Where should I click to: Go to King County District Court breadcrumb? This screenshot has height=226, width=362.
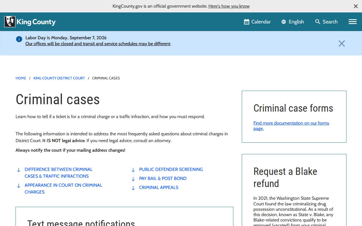coord(59,78)
